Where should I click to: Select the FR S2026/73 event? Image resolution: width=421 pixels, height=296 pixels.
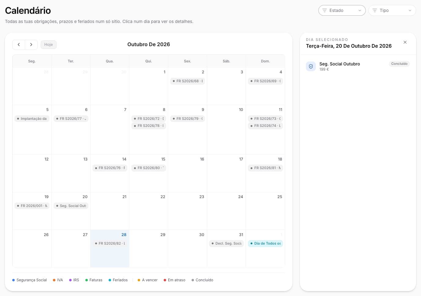click(265, 119)
